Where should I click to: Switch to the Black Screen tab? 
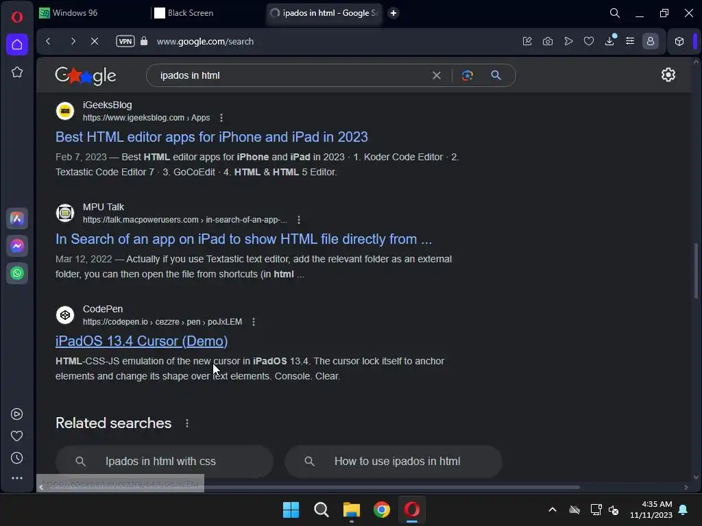(208, 13)
